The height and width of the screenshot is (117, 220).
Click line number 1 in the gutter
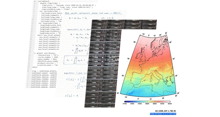tap(34, 1)
